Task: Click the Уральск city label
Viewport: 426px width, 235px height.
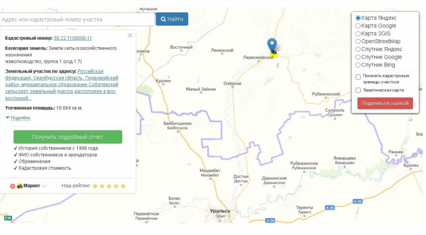Action: [x=220, y=211]
